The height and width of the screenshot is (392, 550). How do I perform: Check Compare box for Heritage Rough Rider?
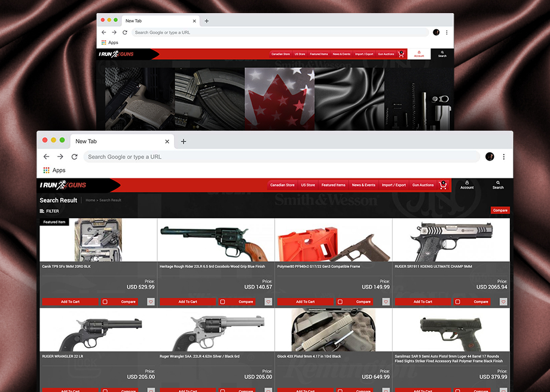coord(222,302)
